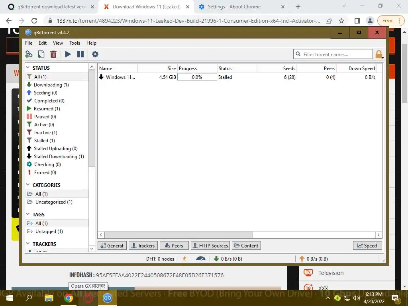Select Stalled Downloading (1) filter
408x306 pixels.
click(57, 156)
